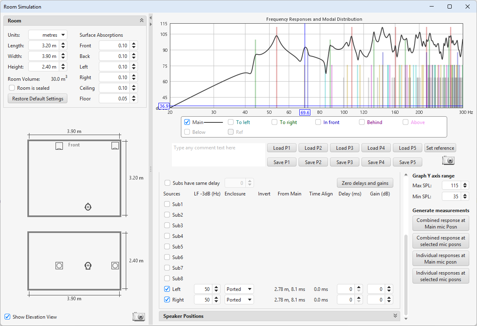This screenshot has width=477, height=326.
Task: Expand panel with right-pointing arrow
Action: pos(150,24)
